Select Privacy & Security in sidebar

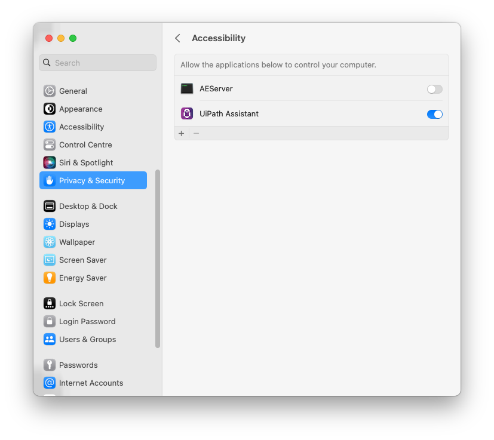(92, 180)
